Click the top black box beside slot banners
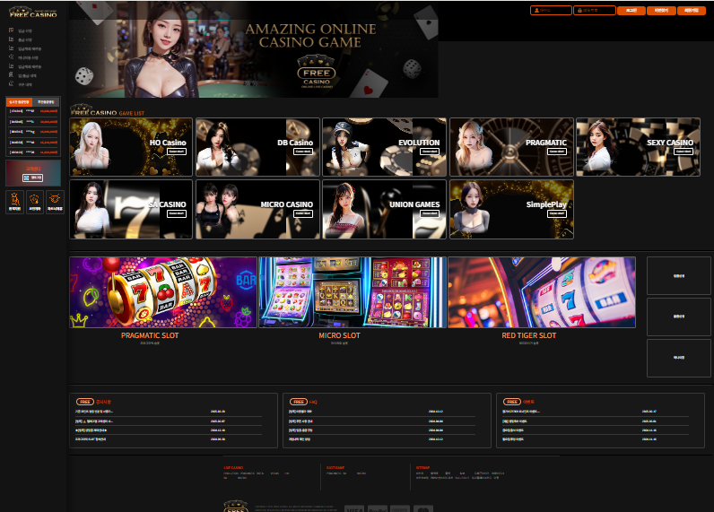 pyautogui.click(x=678, y=276)
